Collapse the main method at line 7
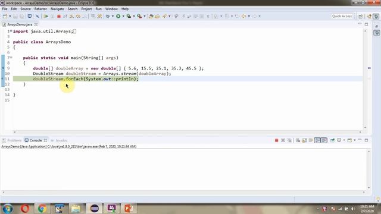The width and height of the screenshot is (381, 214). coord(11,58)
